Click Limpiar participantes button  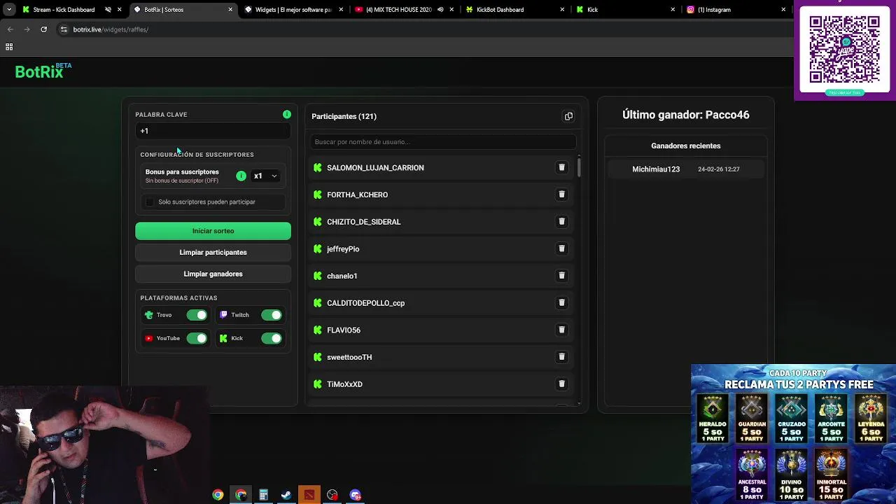point(213,252)
